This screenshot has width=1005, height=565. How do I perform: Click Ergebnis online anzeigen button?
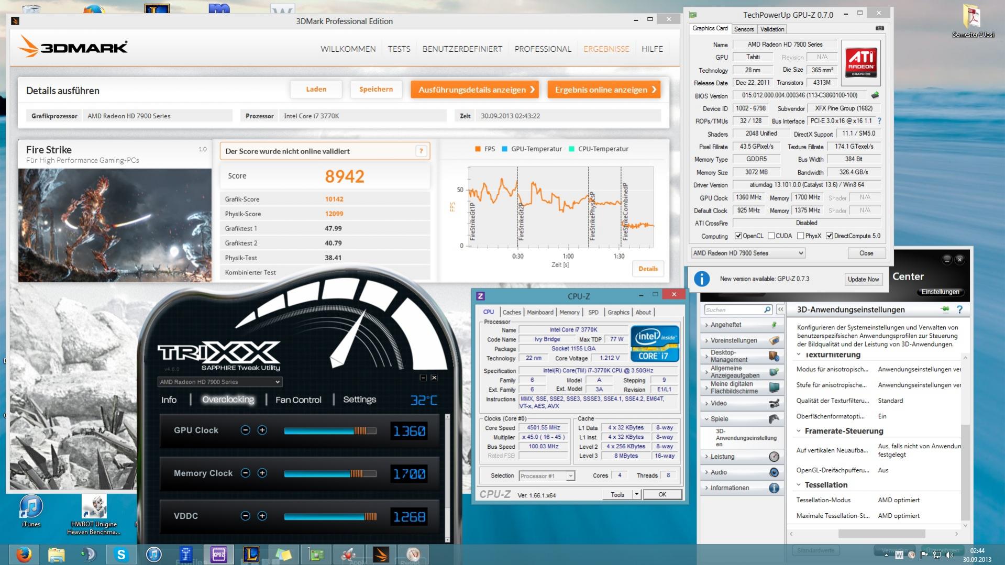(x=604, y=90)
